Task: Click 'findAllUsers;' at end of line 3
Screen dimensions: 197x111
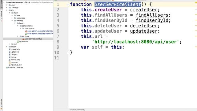Action: 153,15
